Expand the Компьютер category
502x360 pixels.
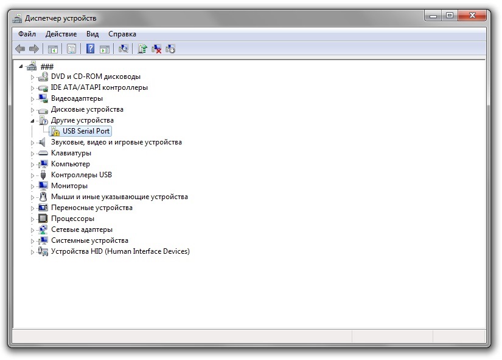pyautogui.click(x=32, y=165)
